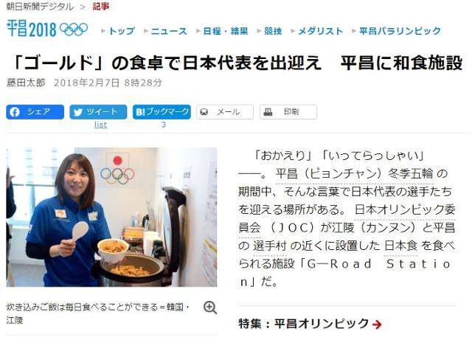
Task: Enlarge the rice cooker article photo
Action: tap(111, 217)
